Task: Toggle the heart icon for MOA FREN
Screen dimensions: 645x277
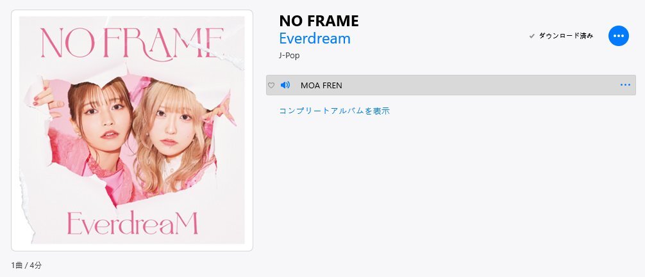Action: click(271, 85)
